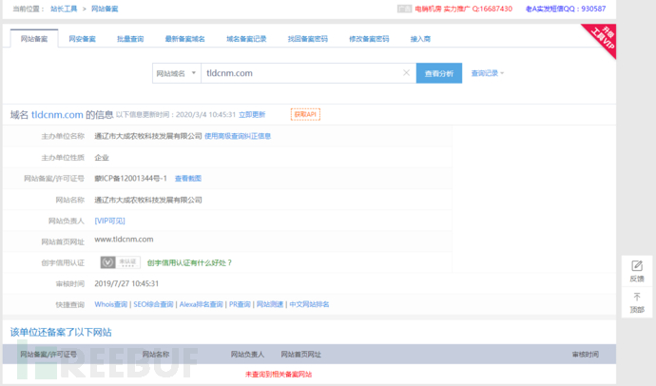Open the 最新备案域名 tab
The height and width of the screenshot is (386, 656).
[185, 39]
